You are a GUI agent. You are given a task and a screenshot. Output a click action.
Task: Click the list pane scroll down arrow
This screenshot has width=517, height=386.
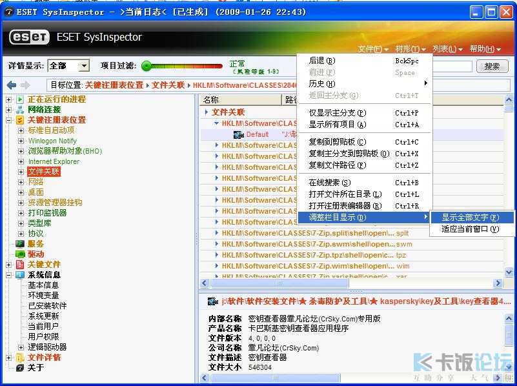point(509,272)
